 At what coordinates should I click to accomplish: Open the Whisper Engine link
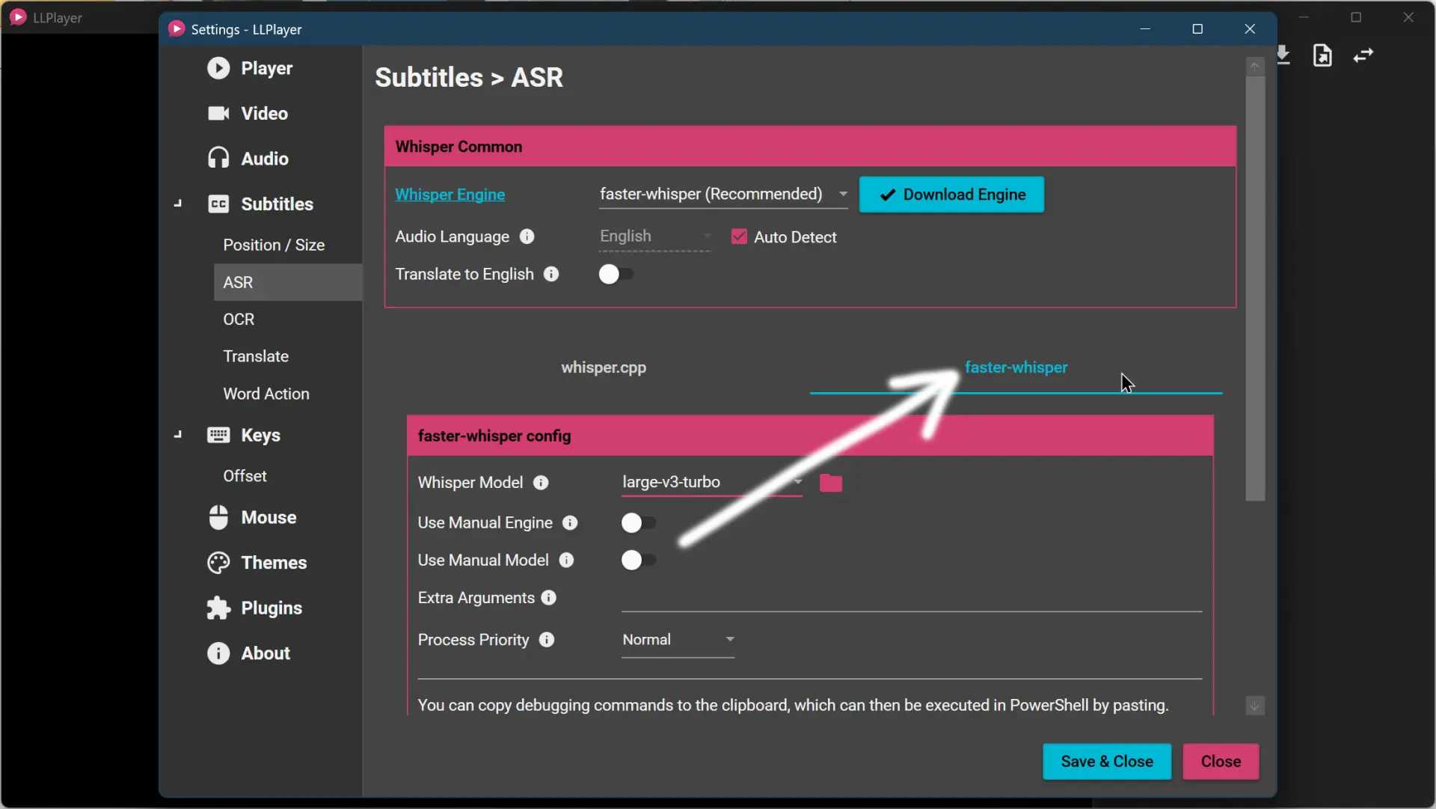coord(450,195)
